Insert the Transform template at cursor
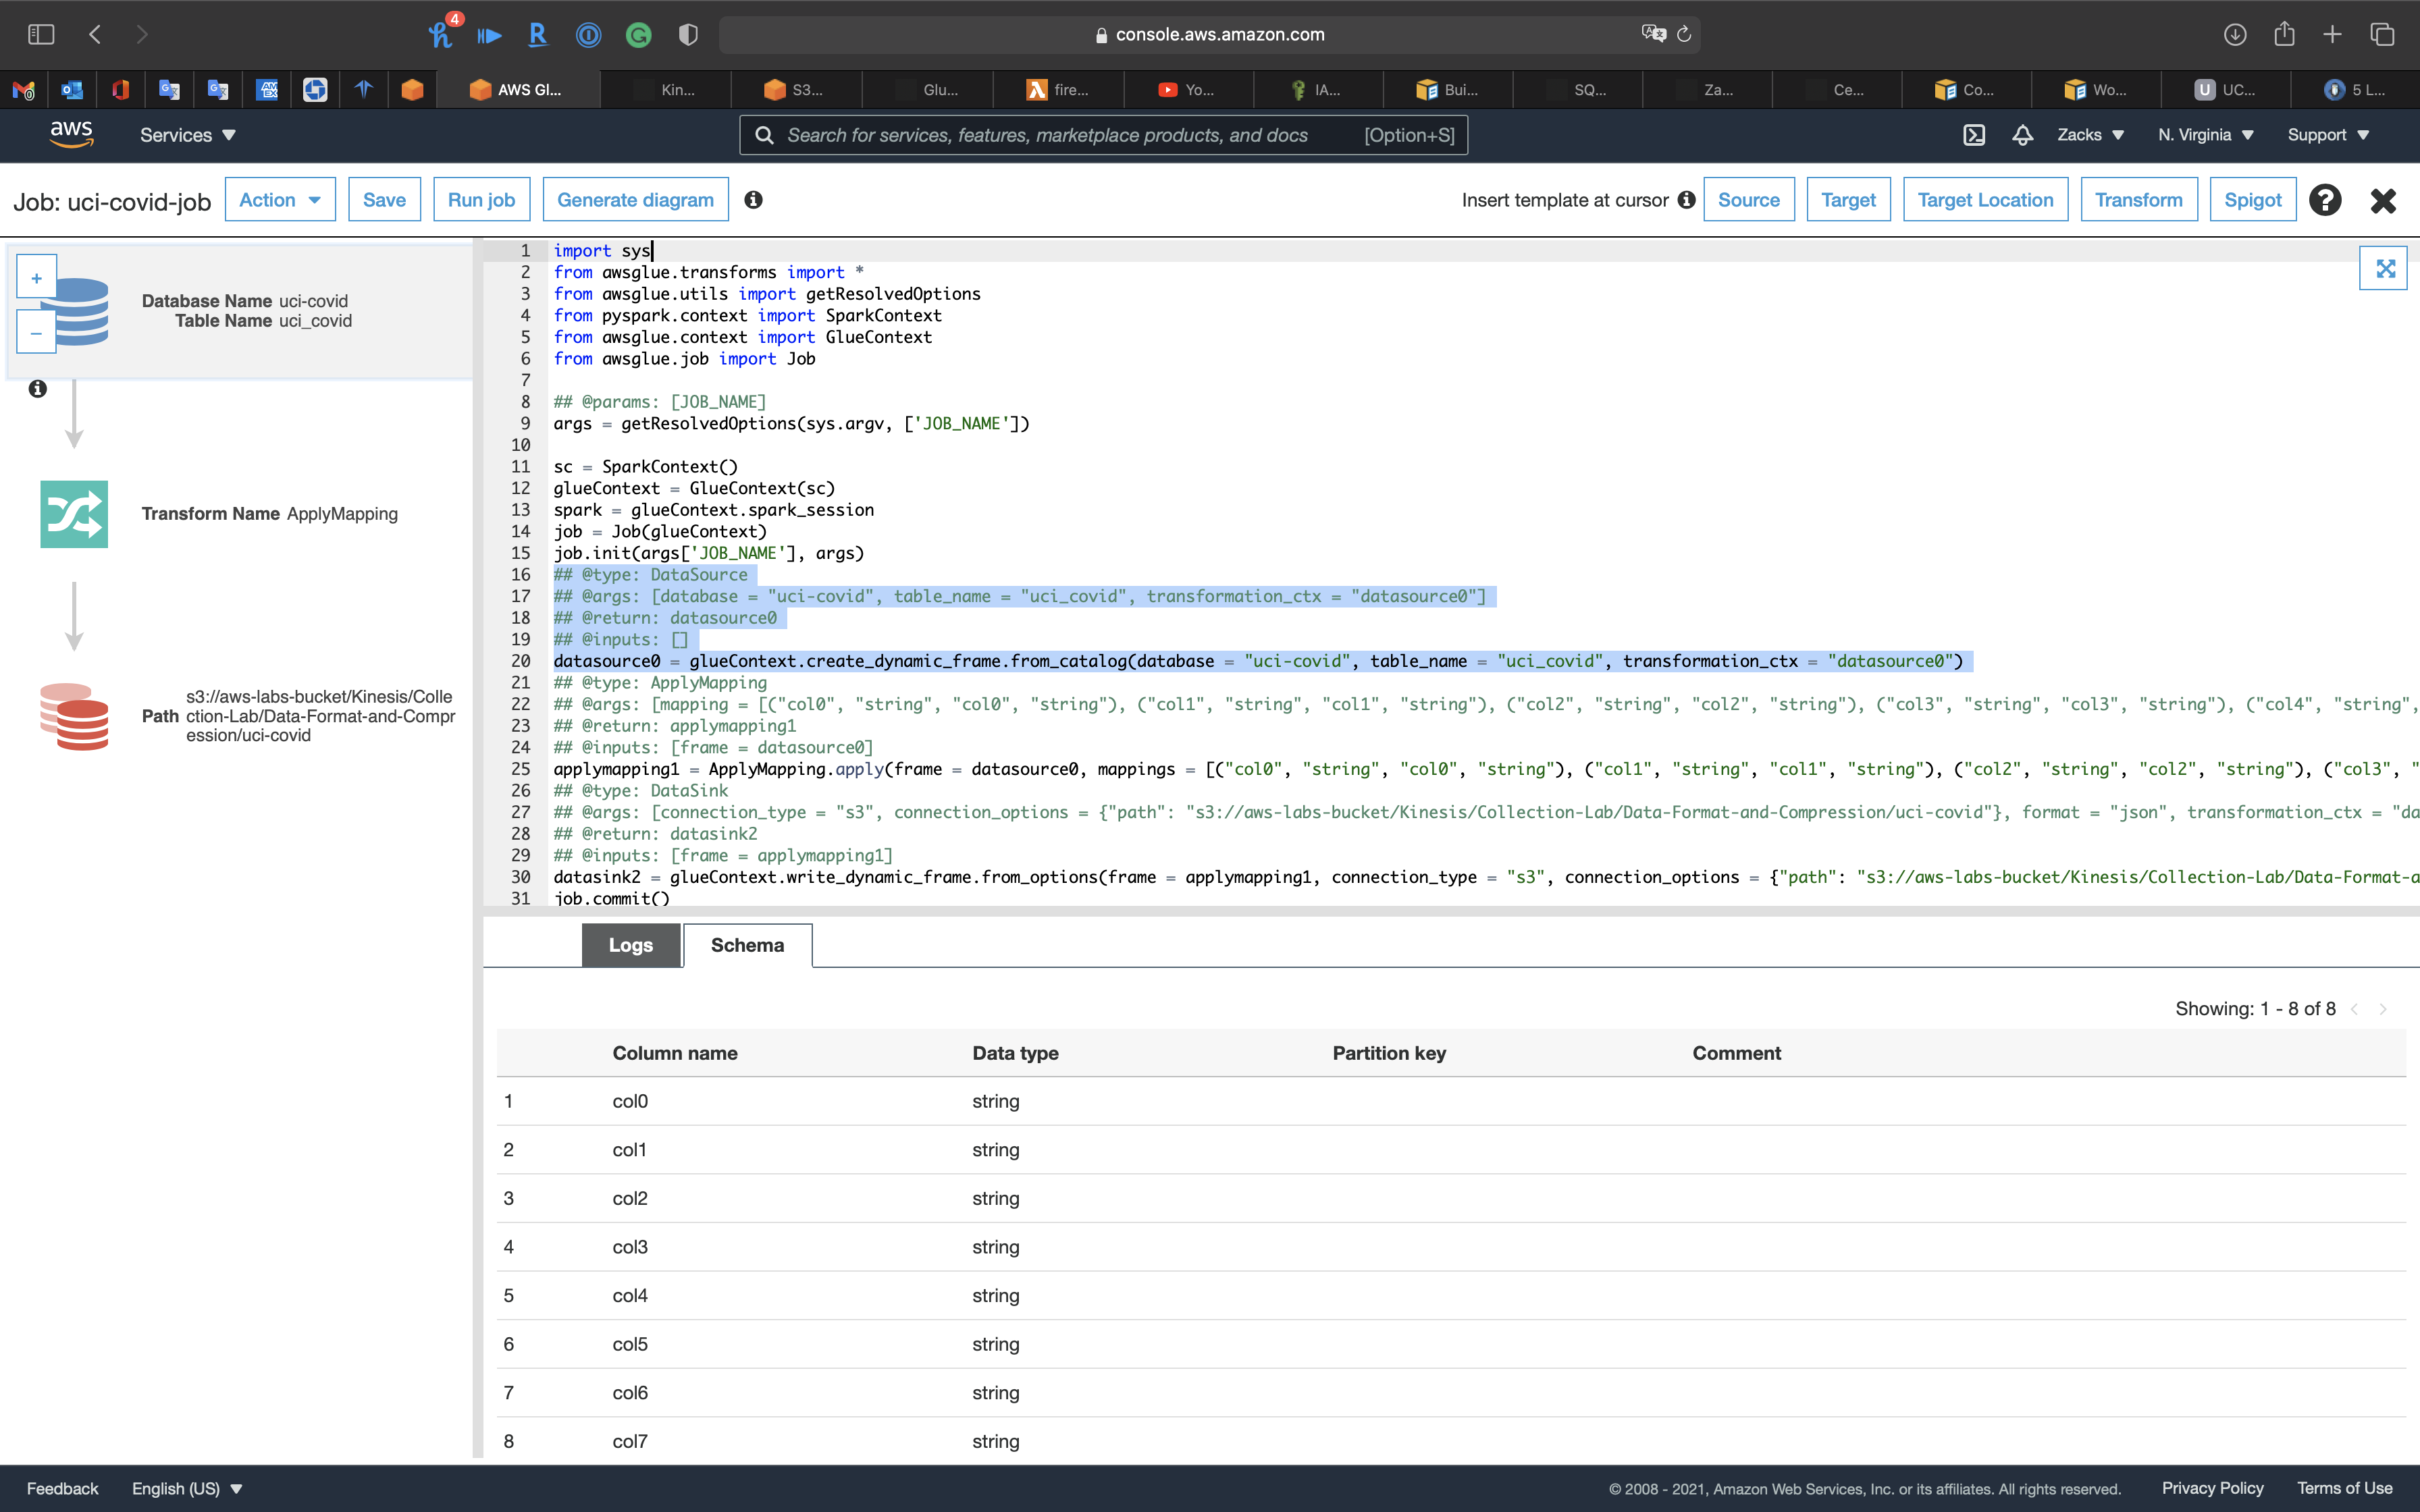The height and width of the screenshot is (1512, 2420). point(2138,200)
